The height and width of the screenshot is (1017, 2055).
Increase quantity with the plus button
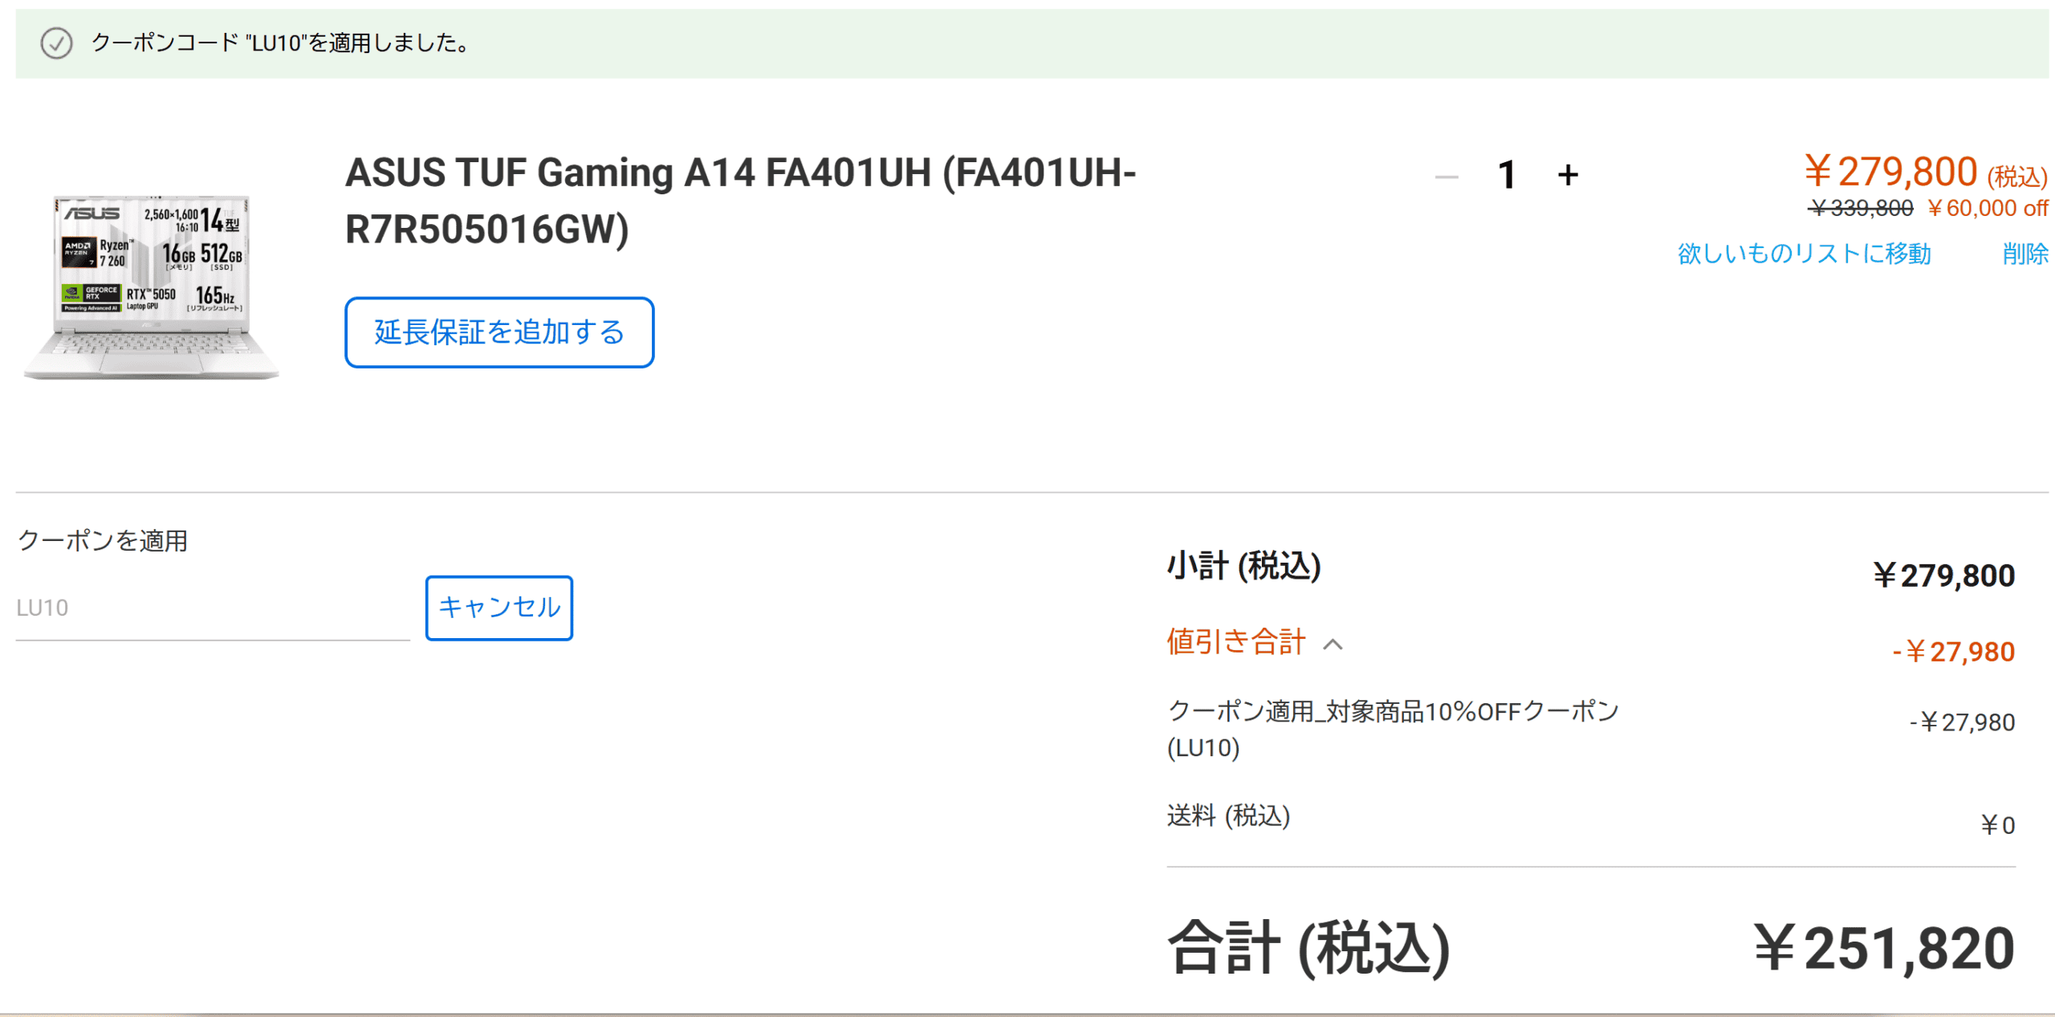click(1568, 175)
